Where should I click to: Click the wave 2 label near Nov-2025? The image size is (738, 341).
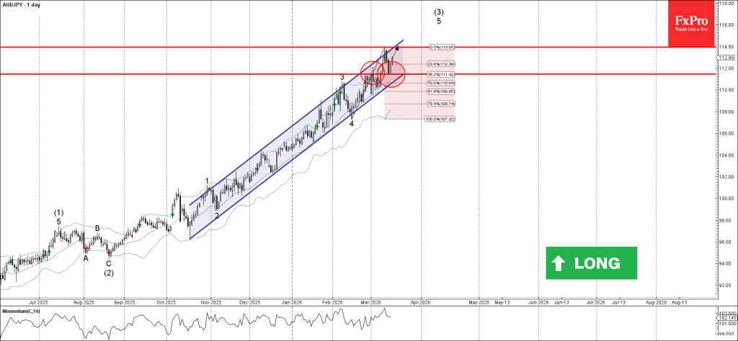(x=216, y=216)
